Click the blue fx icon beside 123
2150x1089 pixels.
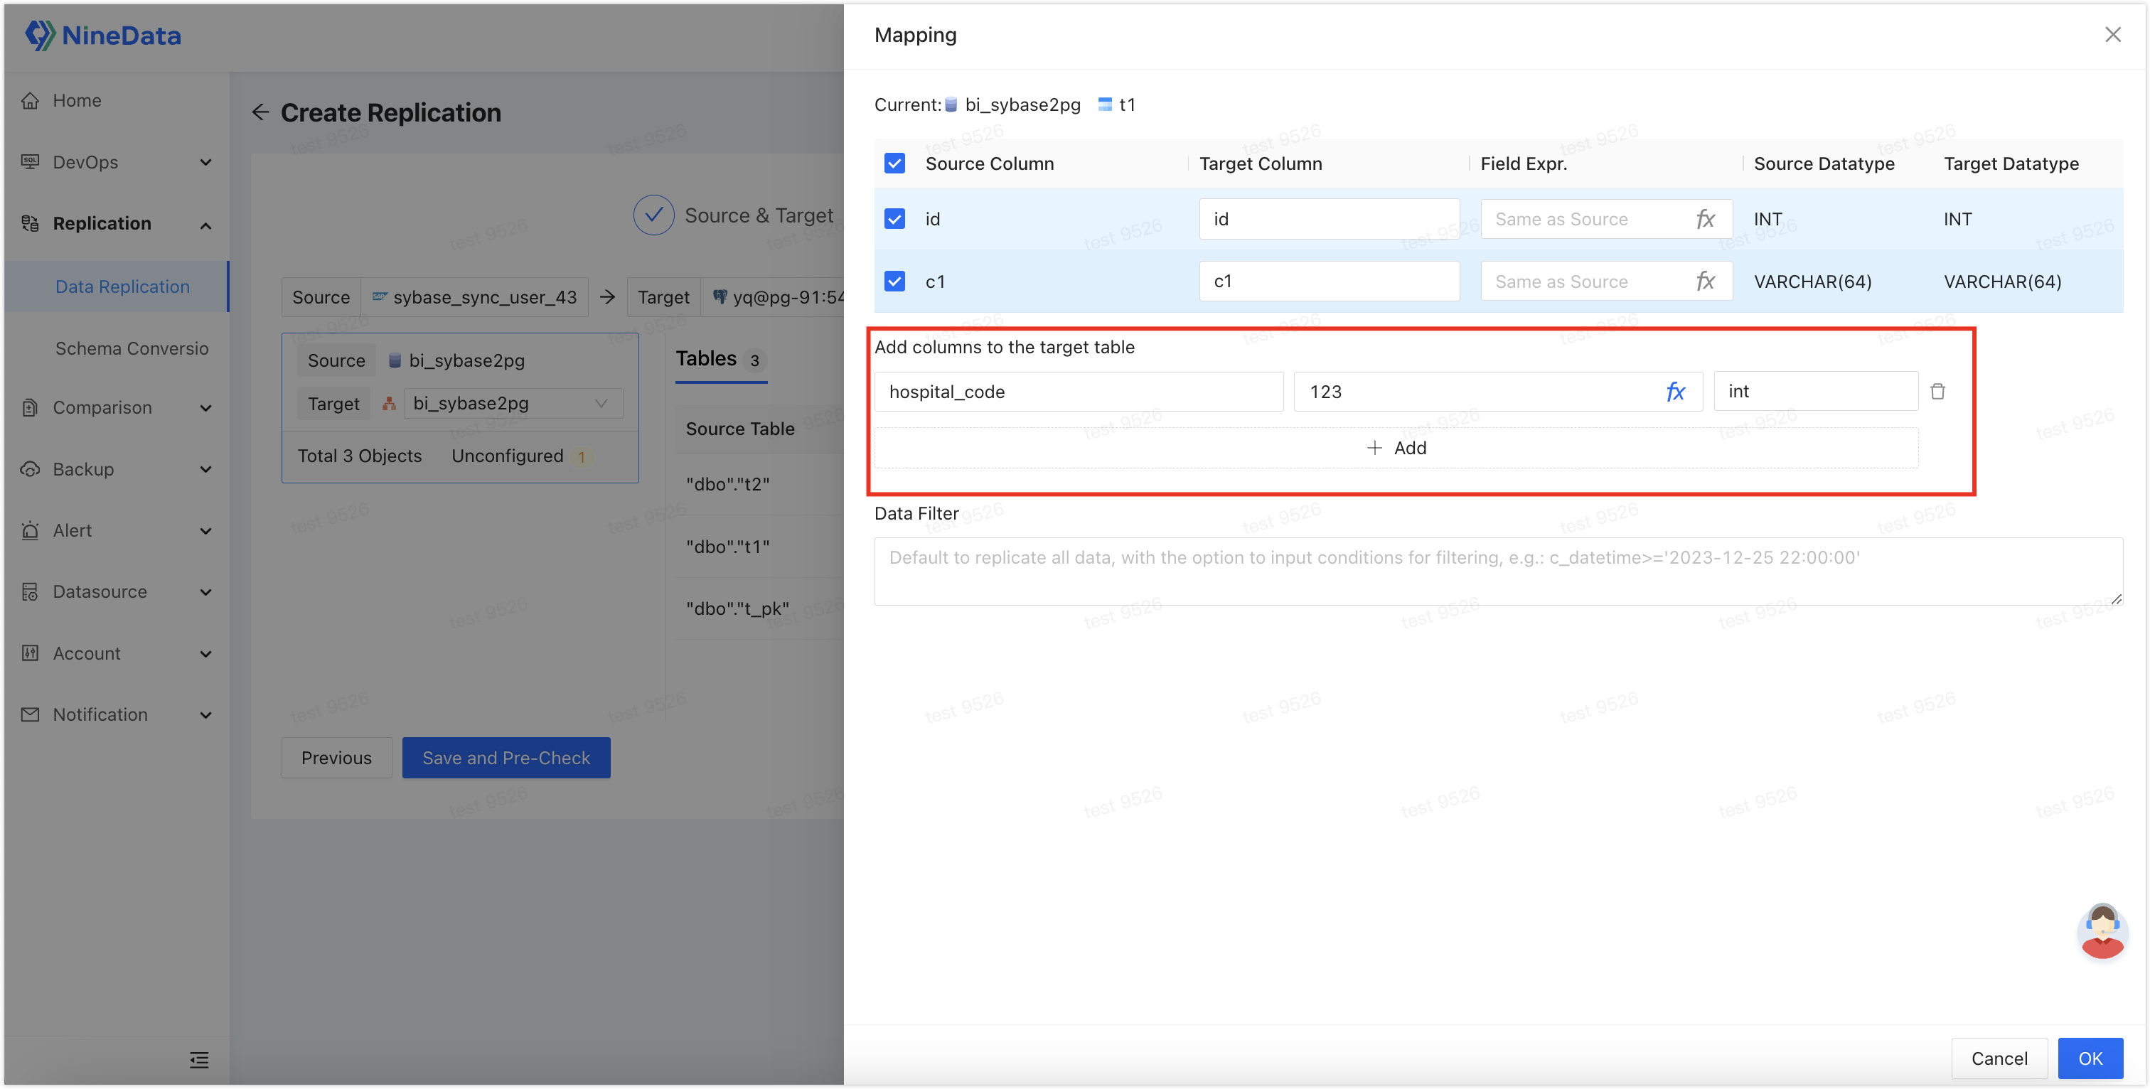[x=1675, y=392]
